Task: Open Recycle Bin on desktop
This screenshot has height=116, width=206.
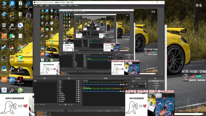Action: click(x=4, y=26)
